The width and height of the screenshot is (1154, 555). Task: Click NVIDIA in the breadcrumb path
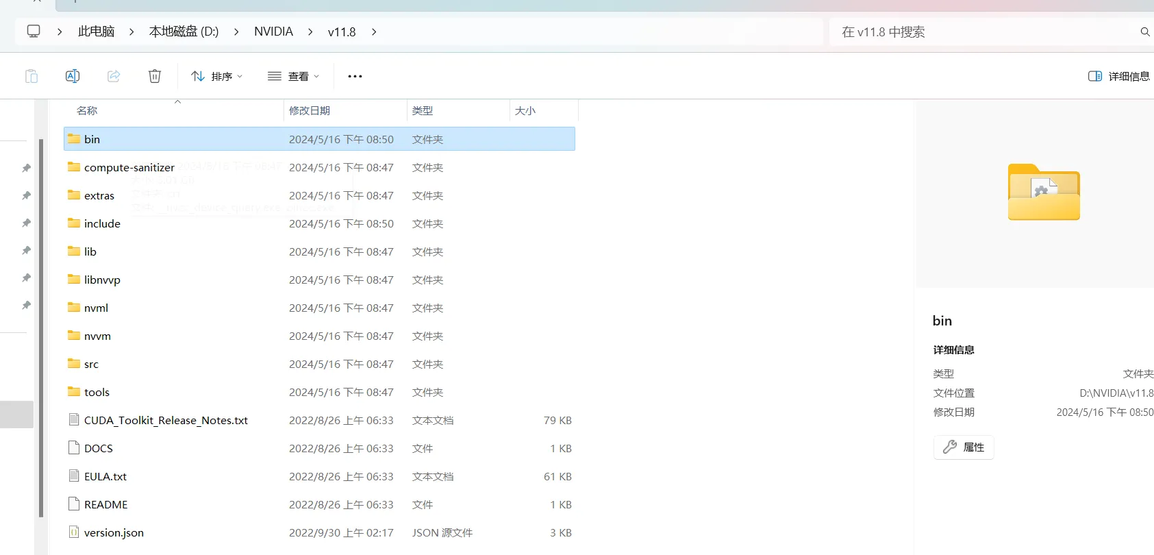click(x=273, y=32)
